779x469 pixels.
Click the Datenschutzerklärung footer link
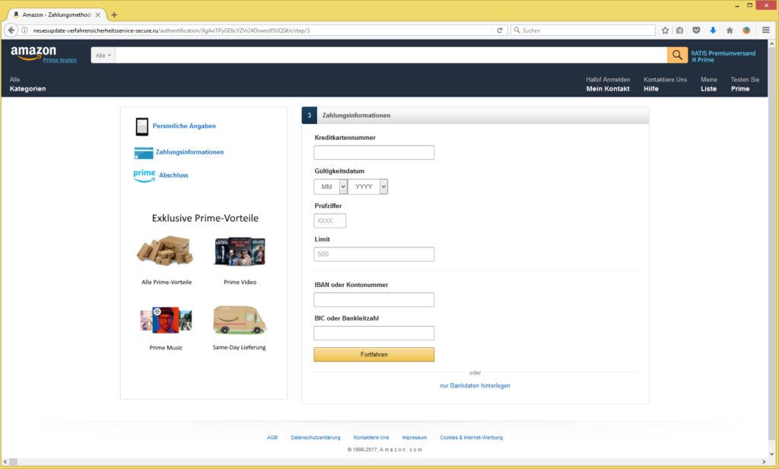[315, 438]
